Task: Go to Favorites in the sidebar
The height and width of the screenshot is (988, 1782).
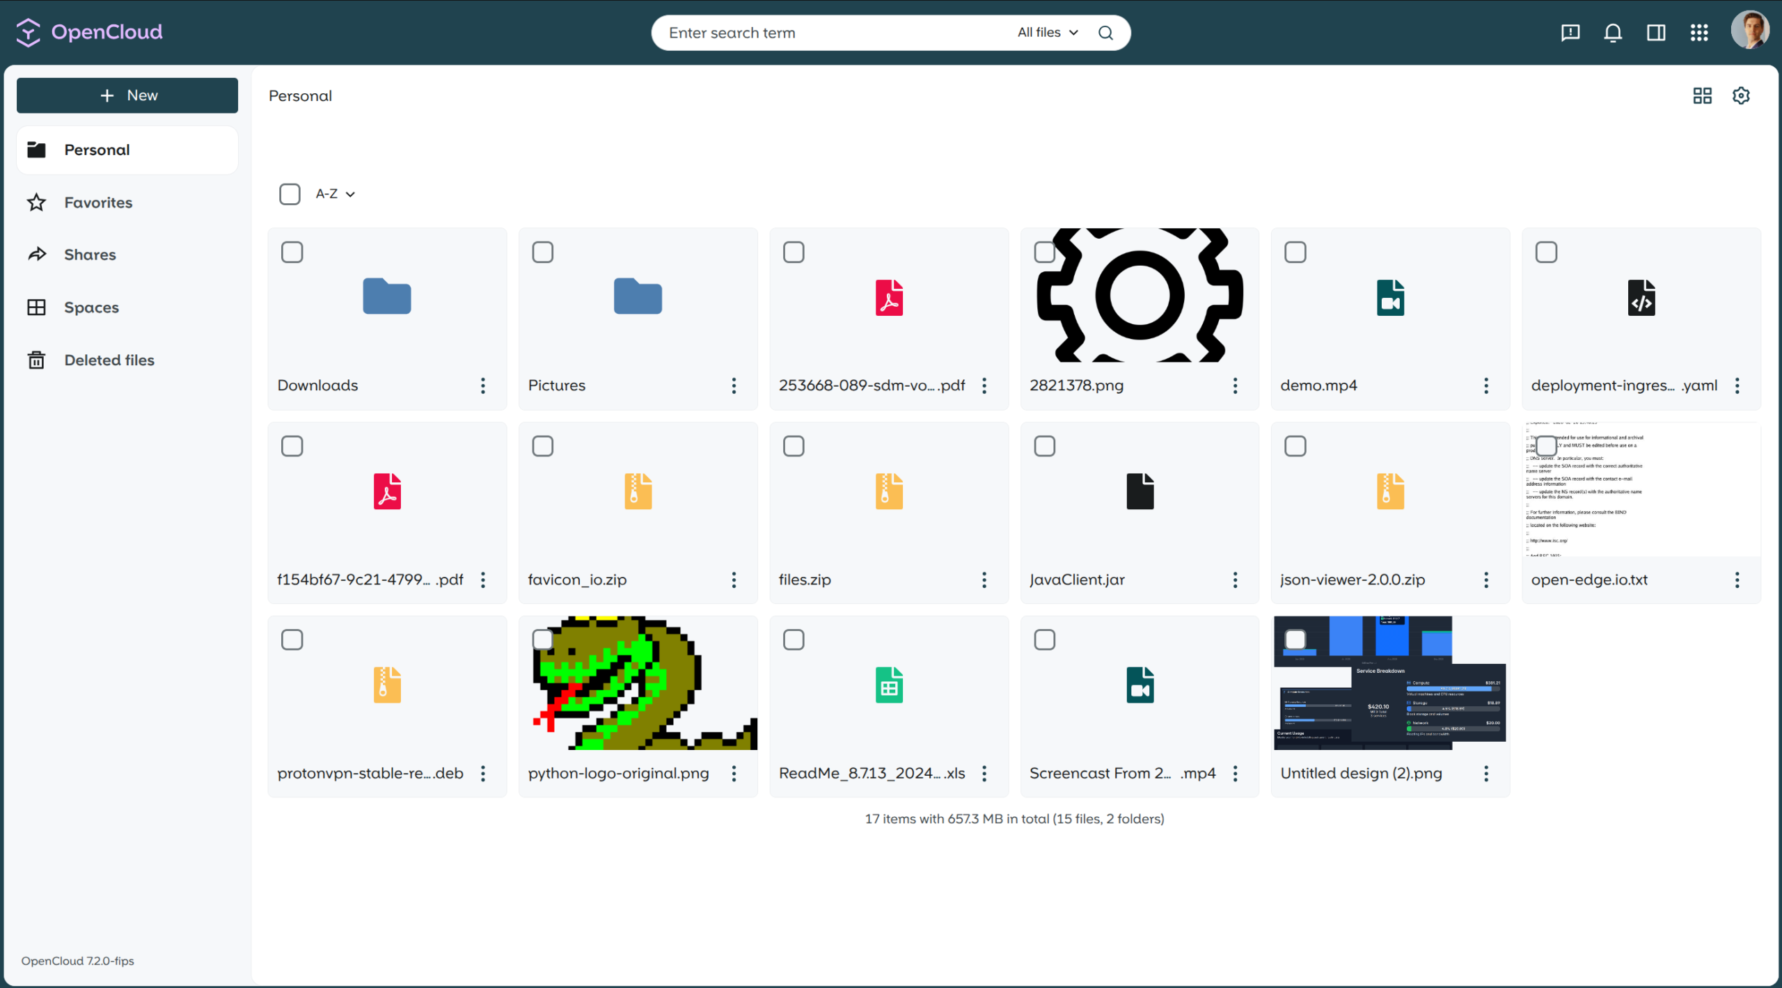Action: pos(127,202)
